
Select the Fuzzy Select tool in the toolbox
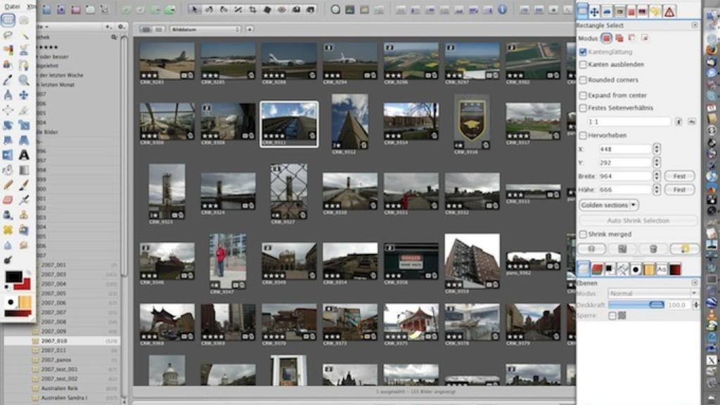click(24, 37)
